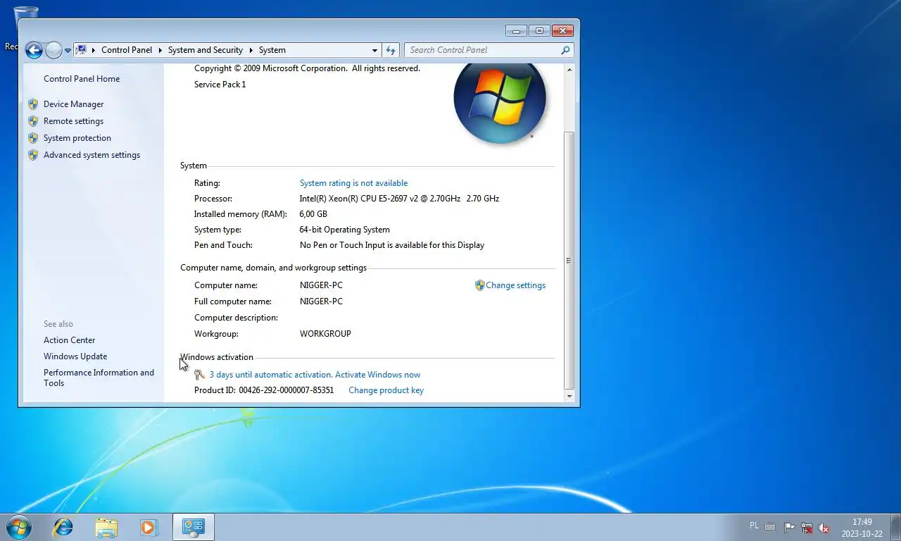Click the scrollbar down arrow

pos(569,397)
